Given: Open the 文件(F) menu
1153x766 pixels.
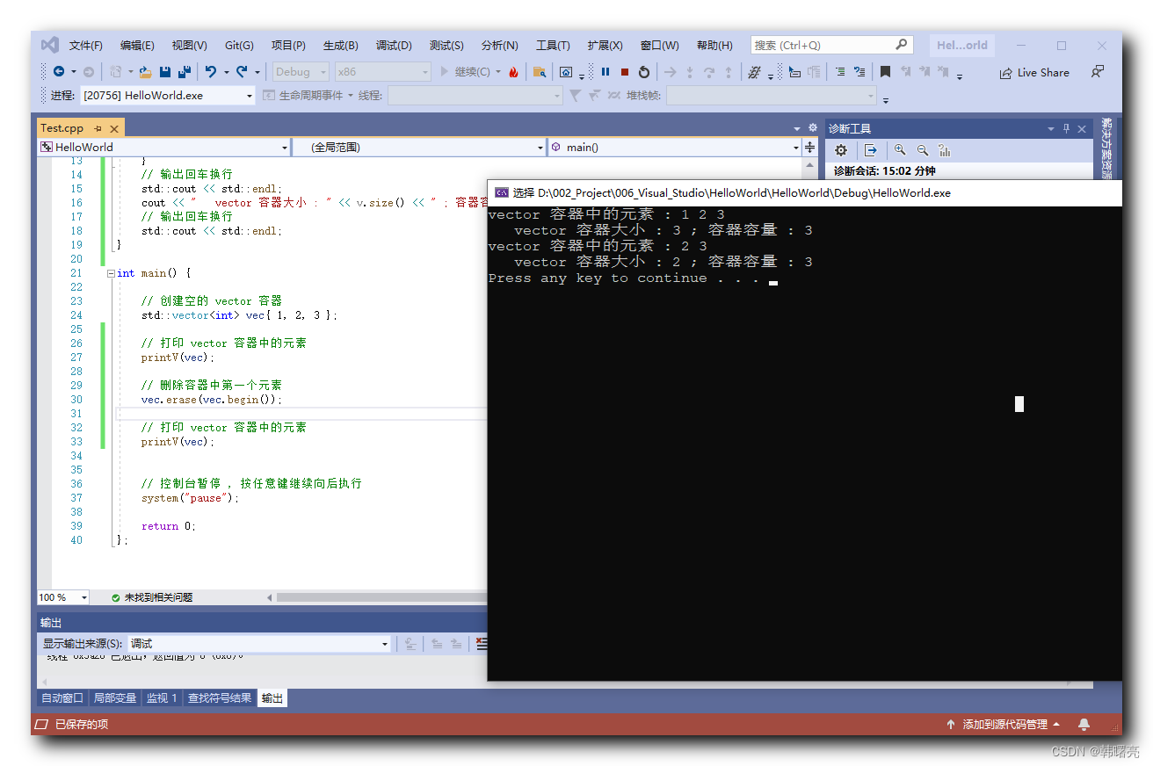Looking at the screenshot, I should click(86, 46).
